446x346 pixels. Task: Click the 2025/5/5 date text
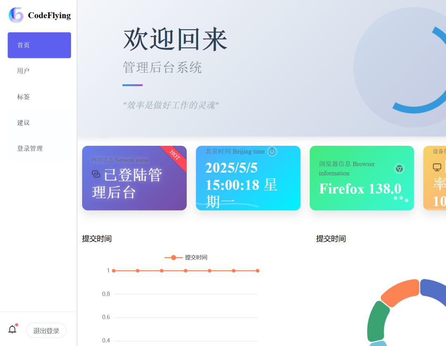(231, 168)
